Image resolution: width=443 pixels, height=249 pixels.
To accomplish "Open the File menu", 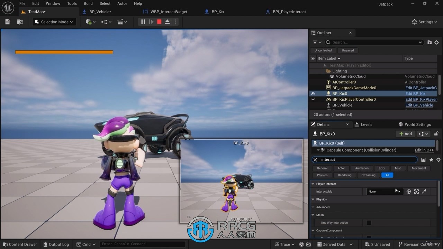I will pyautogui.click(x=22, y=3).
